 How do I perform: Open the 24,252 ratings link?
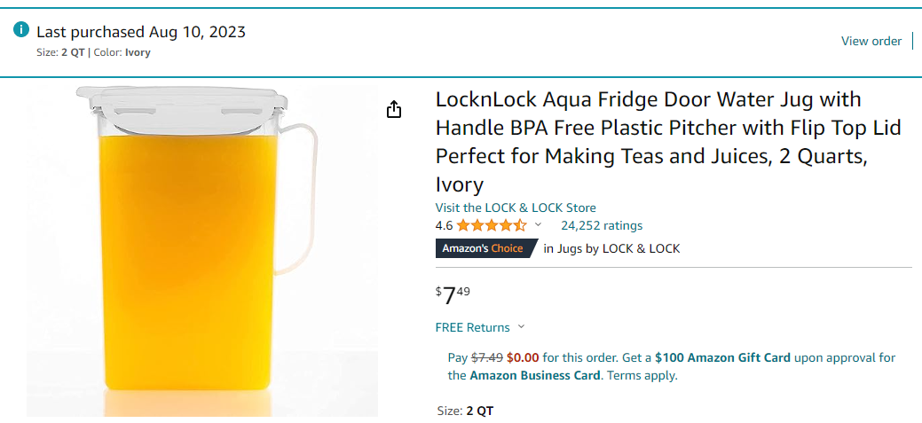(x=602, y=225)
